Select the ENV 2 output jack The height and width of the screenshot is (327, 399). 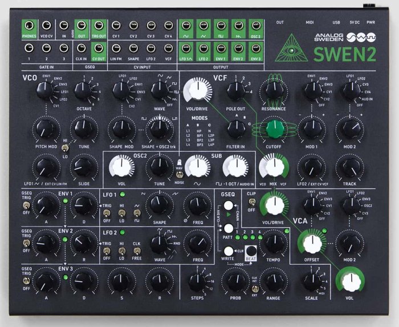pos(238,48)
